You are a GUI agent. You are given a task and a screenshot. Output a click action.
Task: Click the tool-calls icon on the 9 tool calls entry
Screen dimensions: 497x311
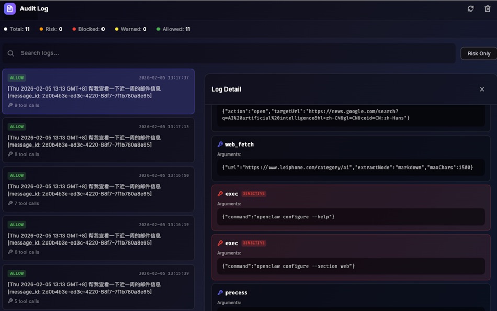tap(10, 105)
